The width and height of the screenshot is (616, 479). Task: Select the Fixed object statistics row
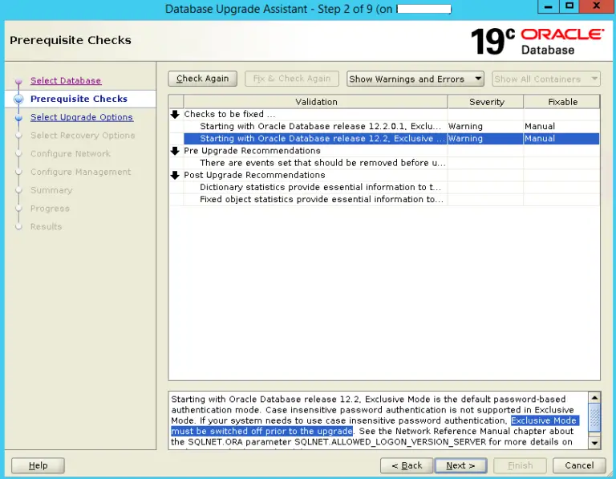tap(322, 199)
